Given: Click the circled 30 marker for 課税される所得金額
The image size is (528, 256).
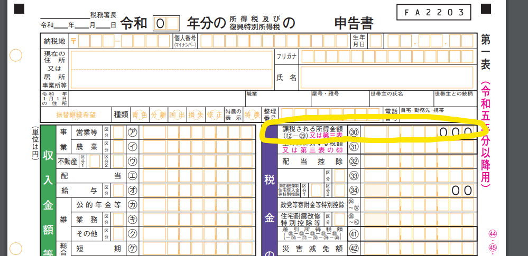Looking at the screenshot, I should click(x=354, y=132).
